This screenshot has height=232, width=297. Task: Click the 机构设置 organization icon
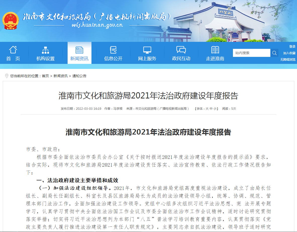click(x=45, y=49)
